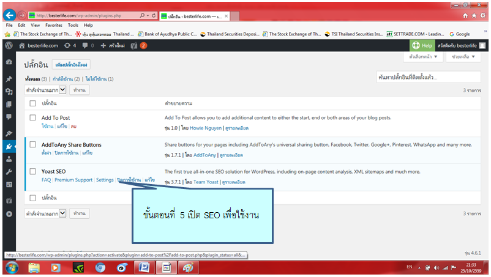The image size is (491, 277).
Task: Open Word from the taskbar
Action: click(144, 268)
